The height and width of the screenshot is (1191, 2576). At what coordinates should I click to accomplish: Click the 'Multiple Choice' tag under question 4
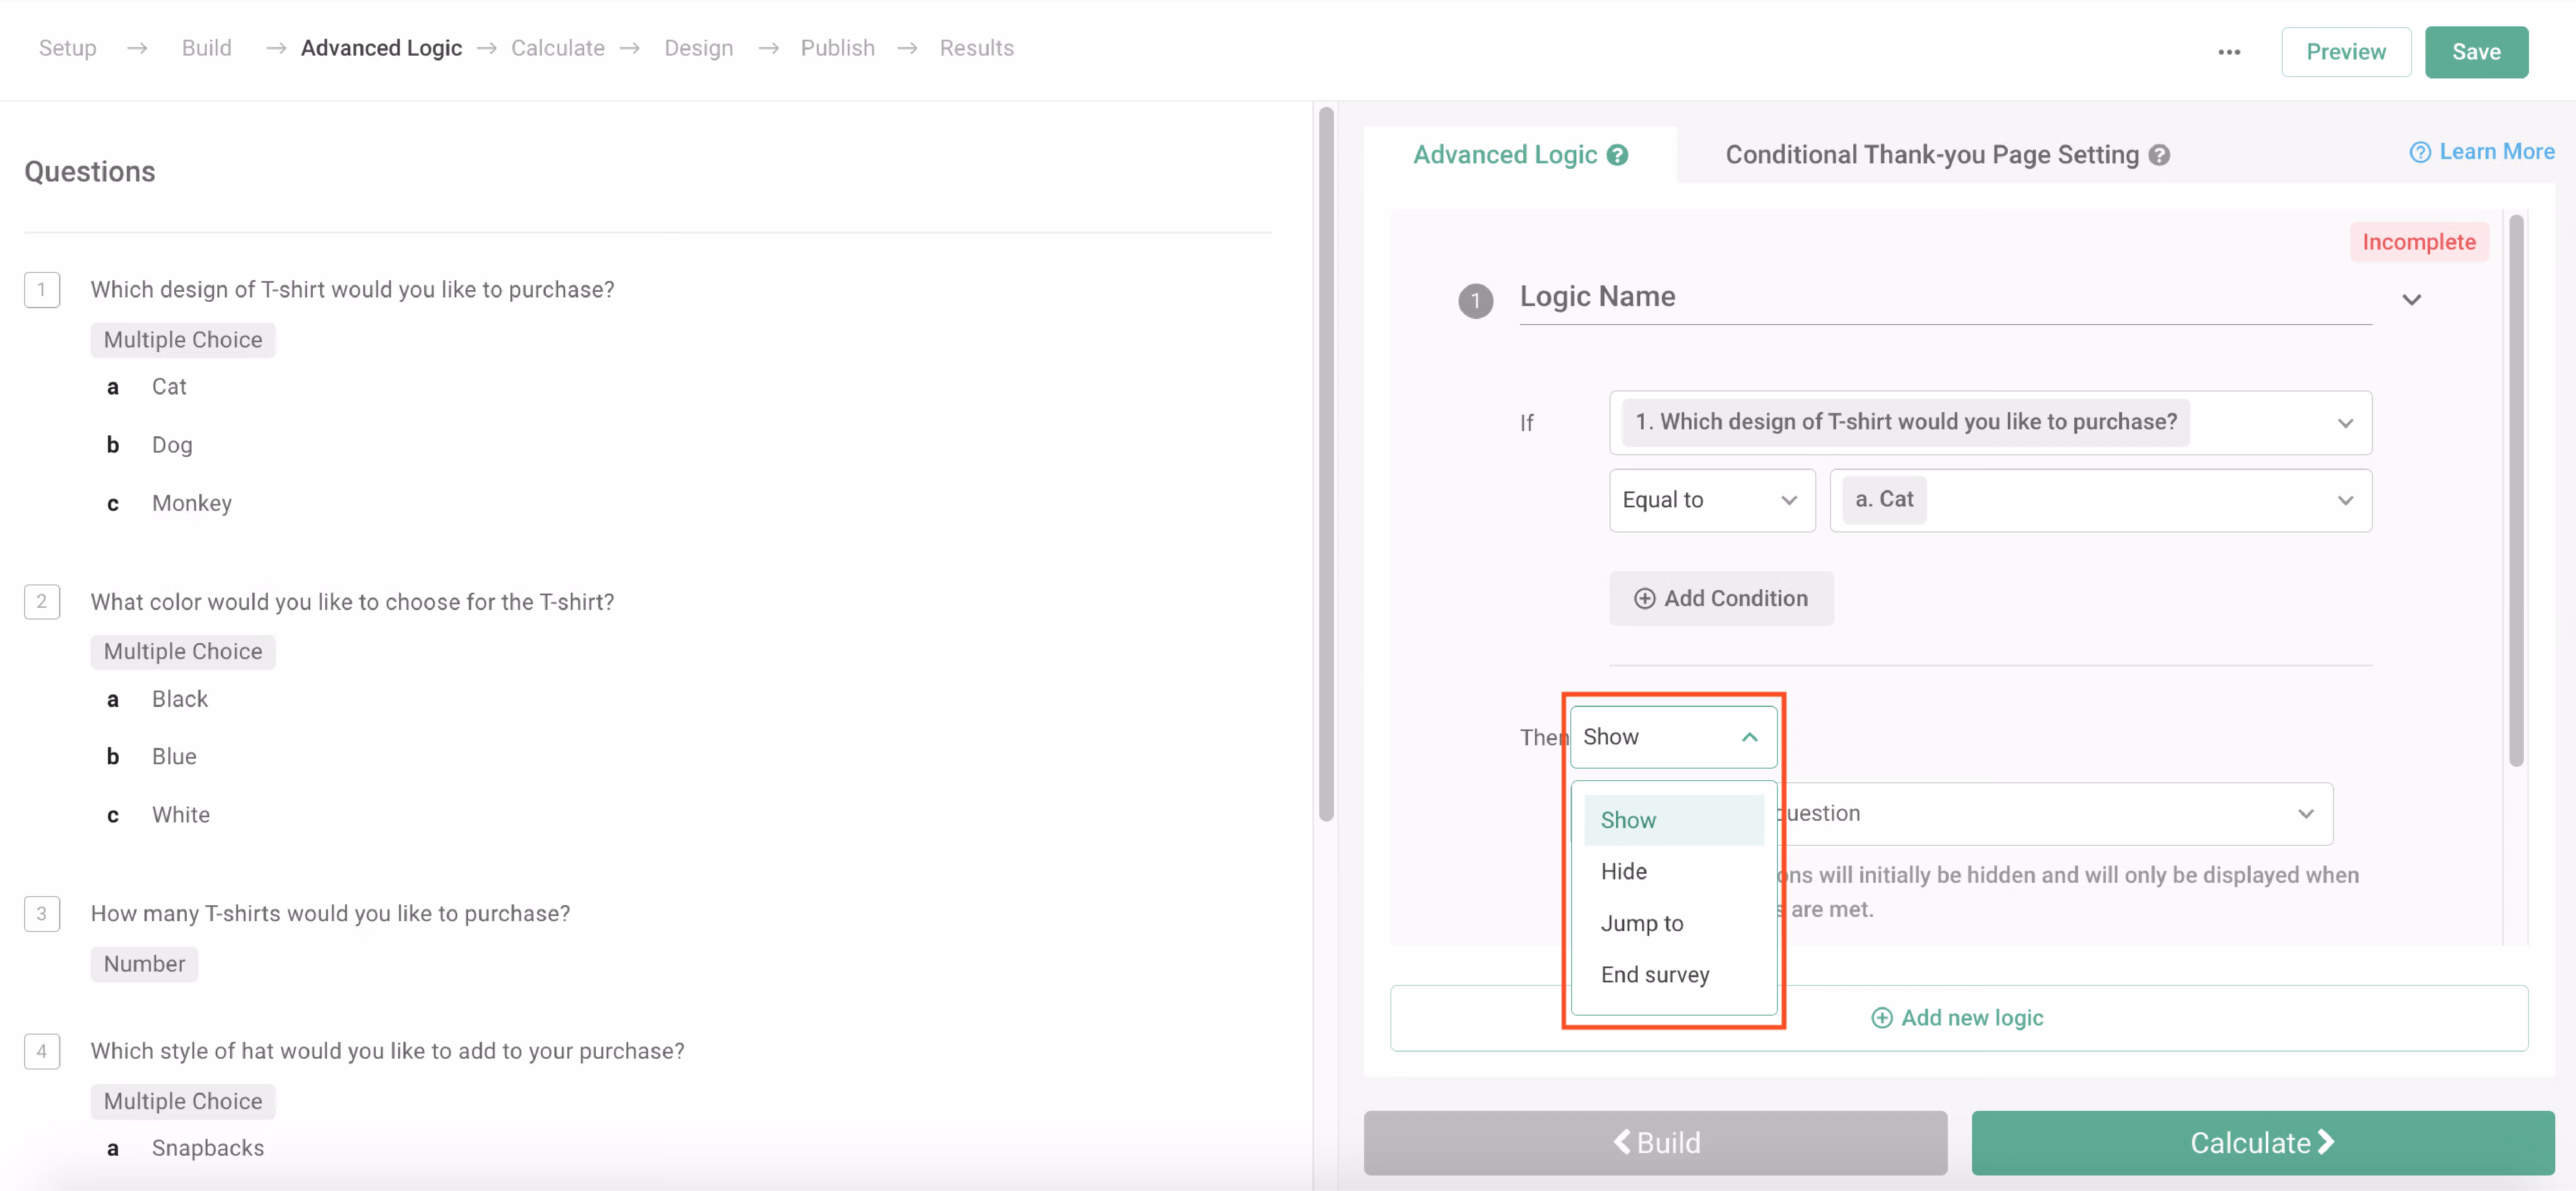[x=183, y=1101]
